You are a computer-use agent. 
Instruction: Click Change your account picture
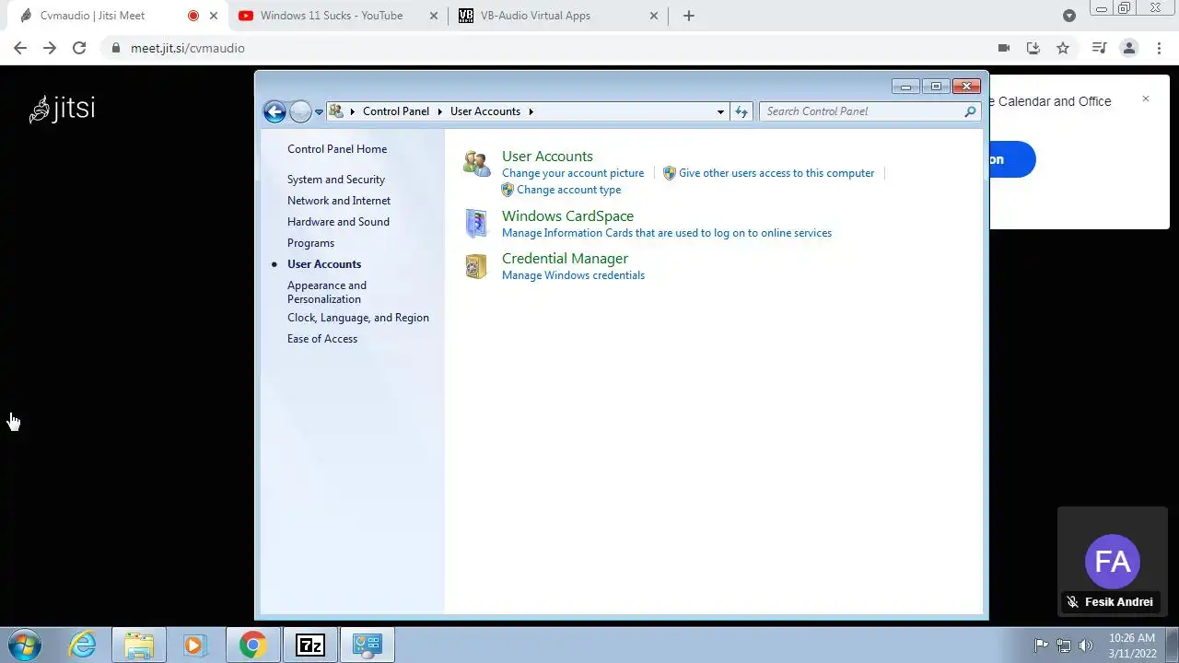(x=573, y=173)
